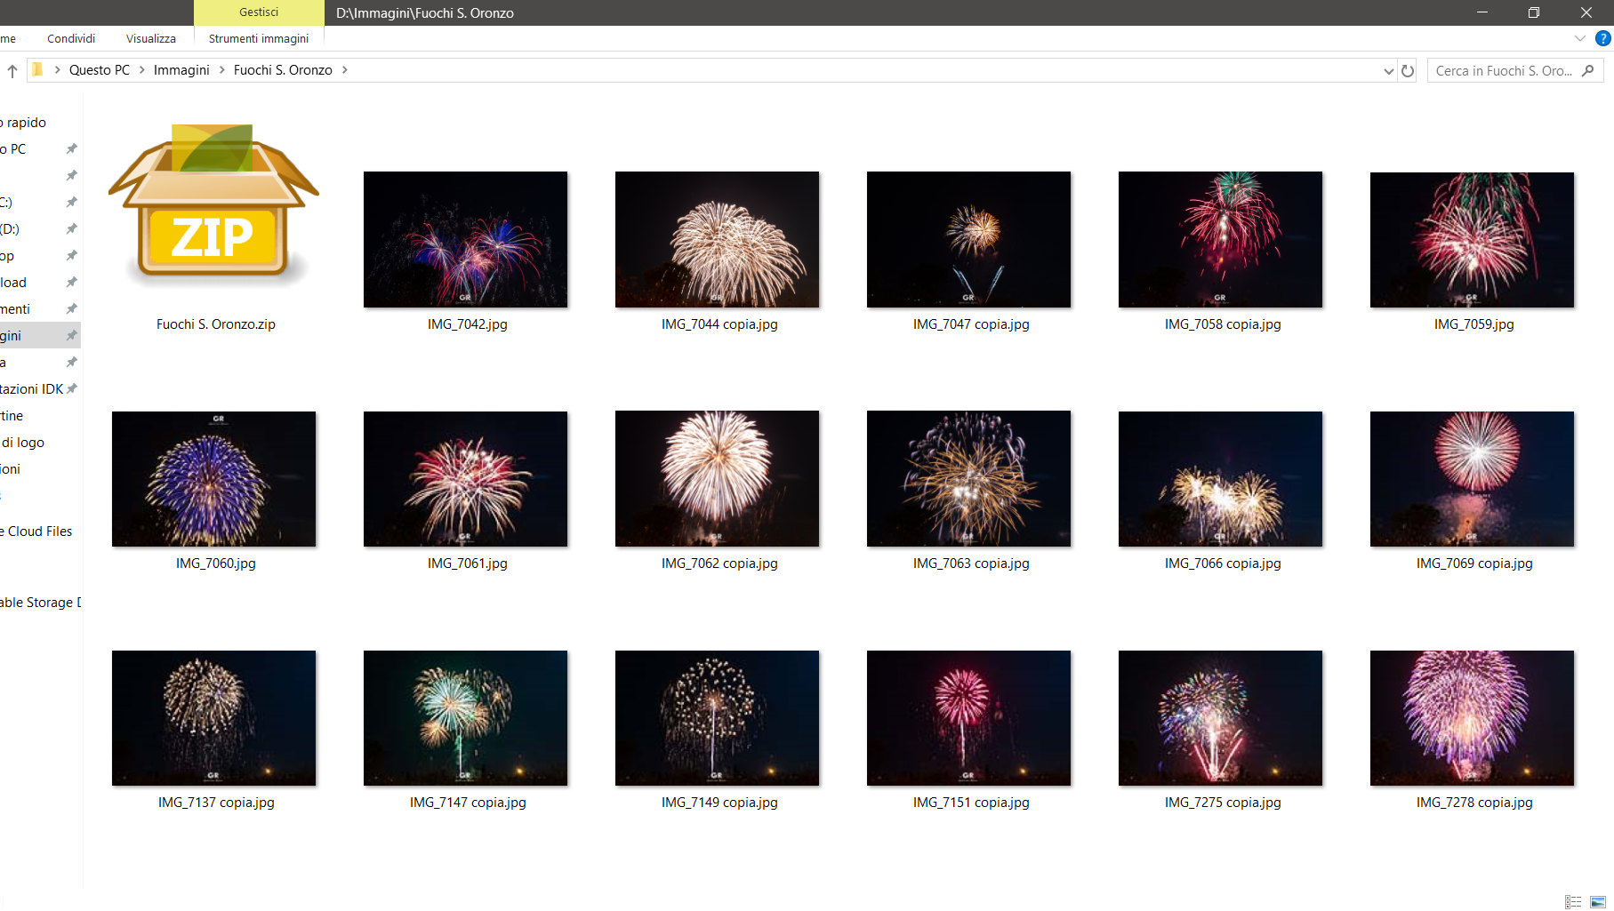Click the folder icon in the address bar
Screen dimensions: 1614x911
(x=36, y=69)
